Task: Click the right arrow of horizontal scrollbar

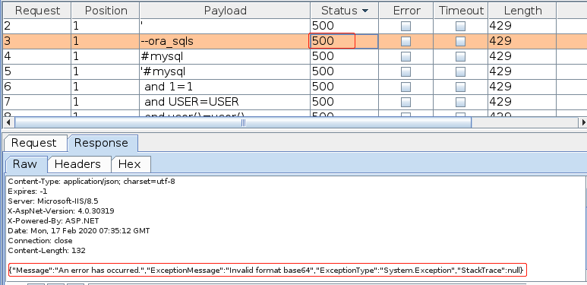Action: pos(583,122)
